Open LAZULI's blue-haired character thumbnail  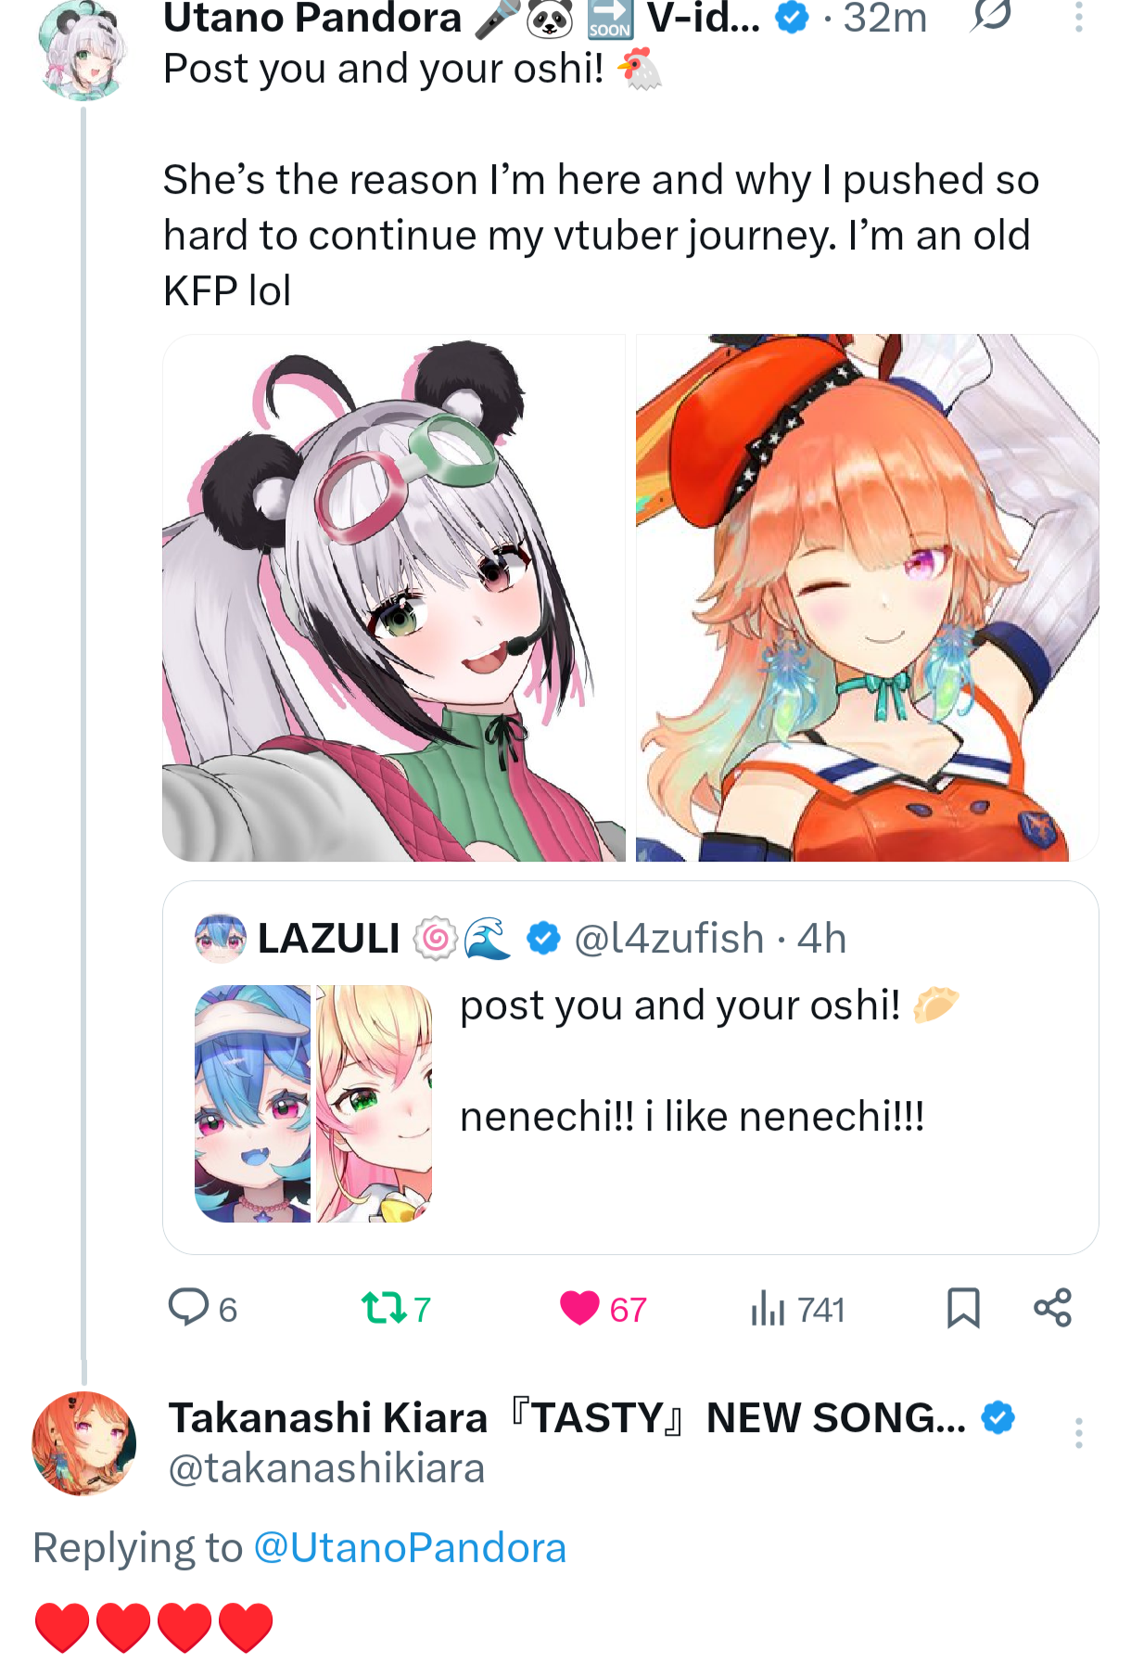(x=253, y=1104)
